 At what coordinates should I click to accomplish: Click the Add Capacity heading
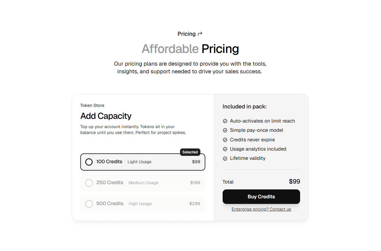click(106, 116)
